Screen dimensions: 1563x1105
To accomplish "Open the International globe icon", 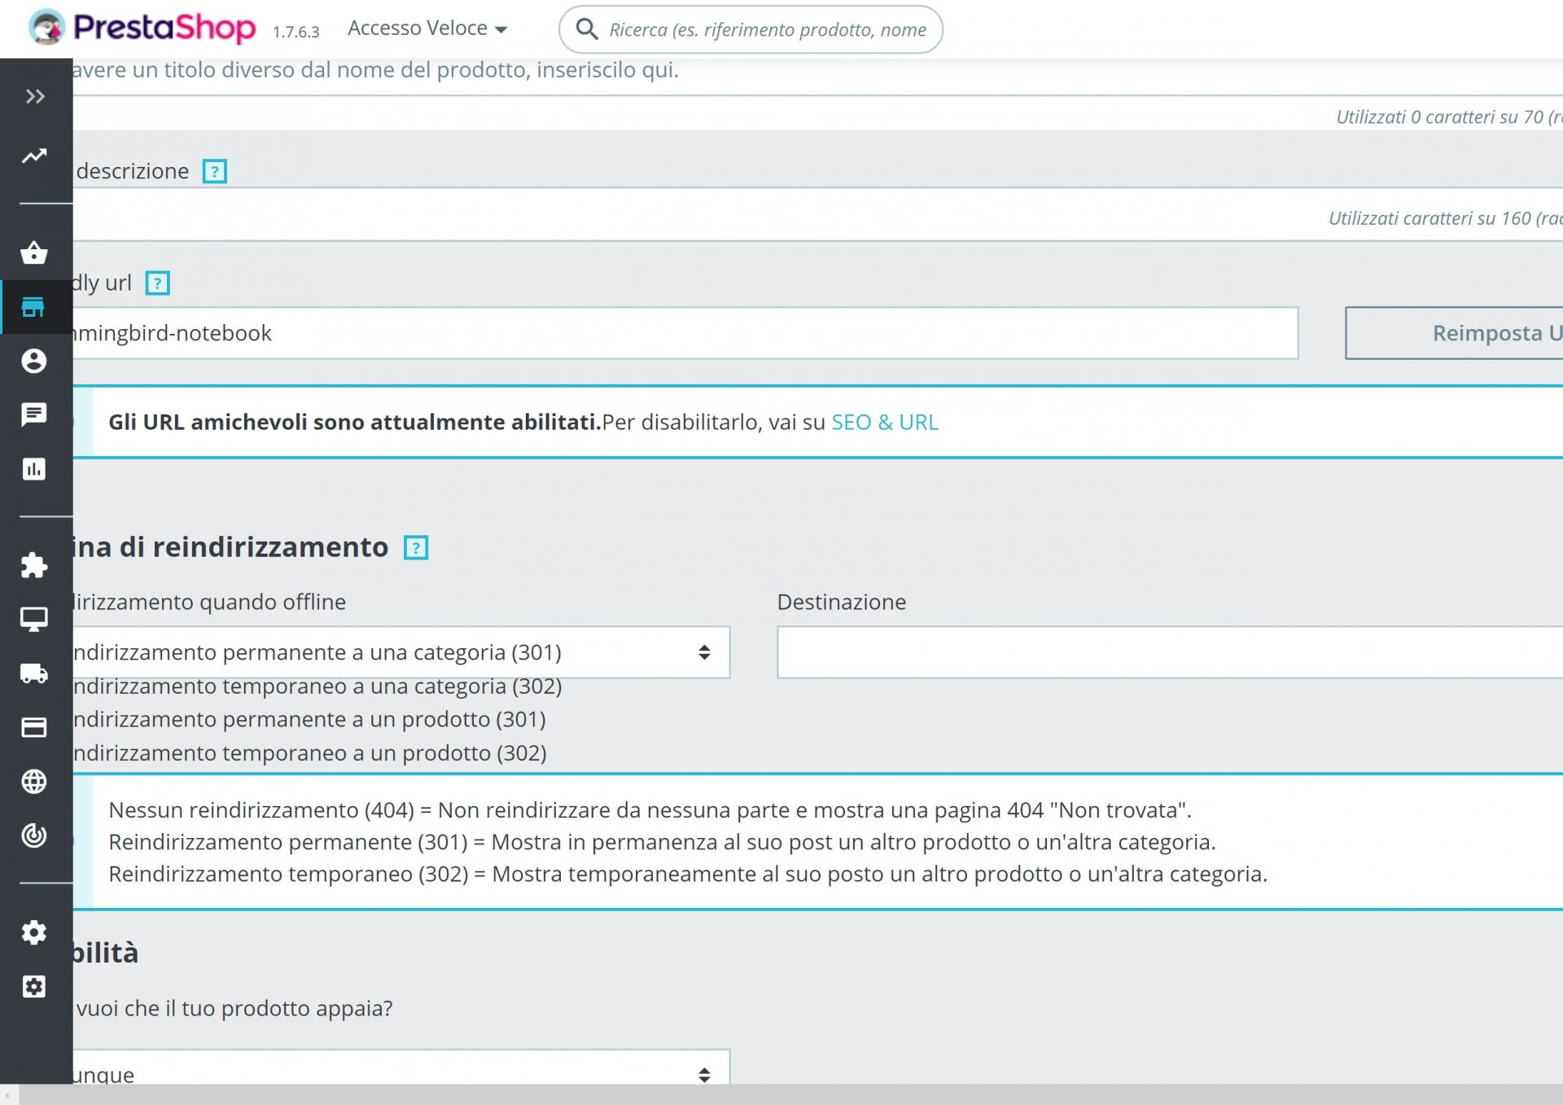I will (x=34, y=782).
